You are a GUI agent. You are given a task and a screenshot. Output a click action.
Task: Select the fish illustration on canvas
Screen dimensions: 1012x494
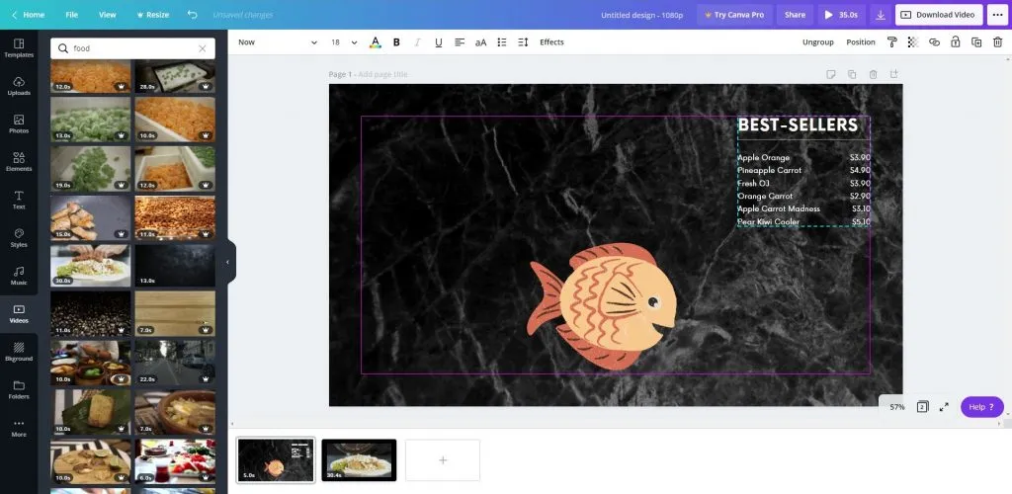pyautogui.click(x=602, y=306)
